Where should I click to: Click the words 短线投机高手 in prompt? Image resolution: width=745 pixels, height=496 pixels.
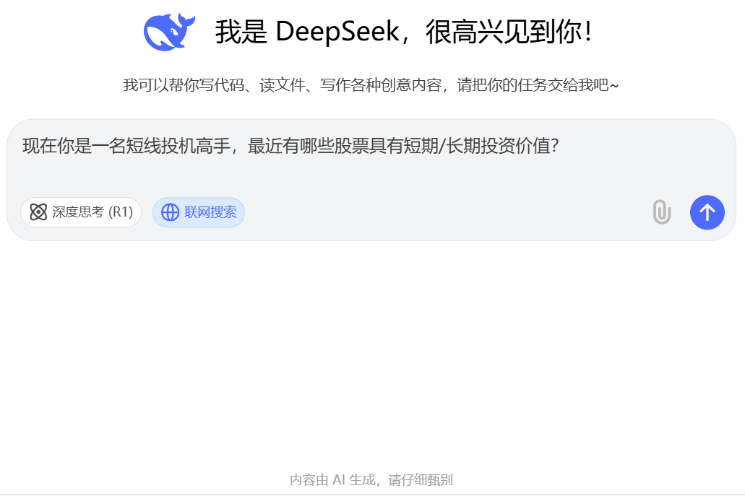[x=178, y=146]
